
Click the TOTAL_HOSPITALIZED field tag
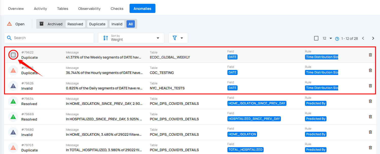(245, 150)
